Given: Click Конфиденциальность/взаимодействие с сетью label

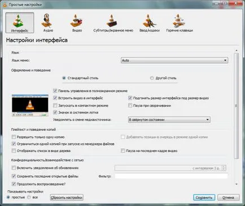Looking at the screenshot, I should tap(47, 160).
